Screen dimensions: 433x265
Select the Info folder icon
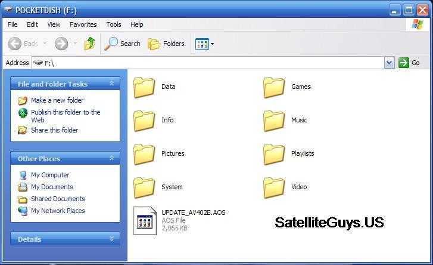(144, 121)
